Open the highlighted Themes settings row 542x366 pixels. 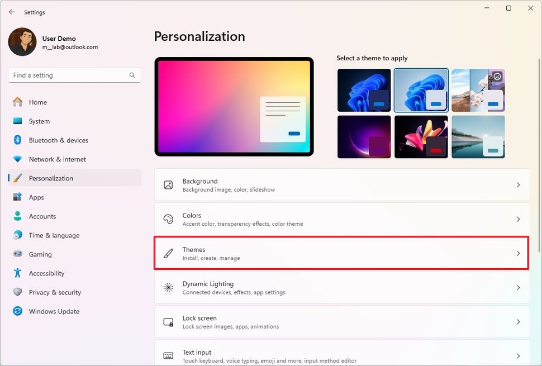tap(341, 253)
